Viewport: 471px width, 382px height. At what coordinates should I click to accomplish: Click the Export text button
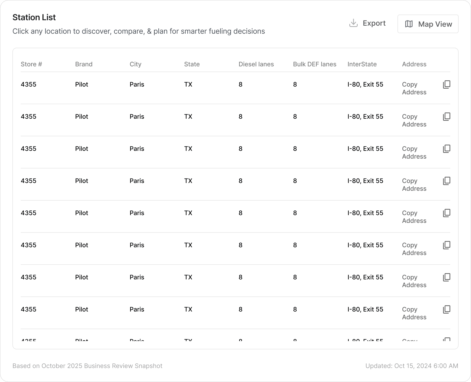(x=374, y=23)
